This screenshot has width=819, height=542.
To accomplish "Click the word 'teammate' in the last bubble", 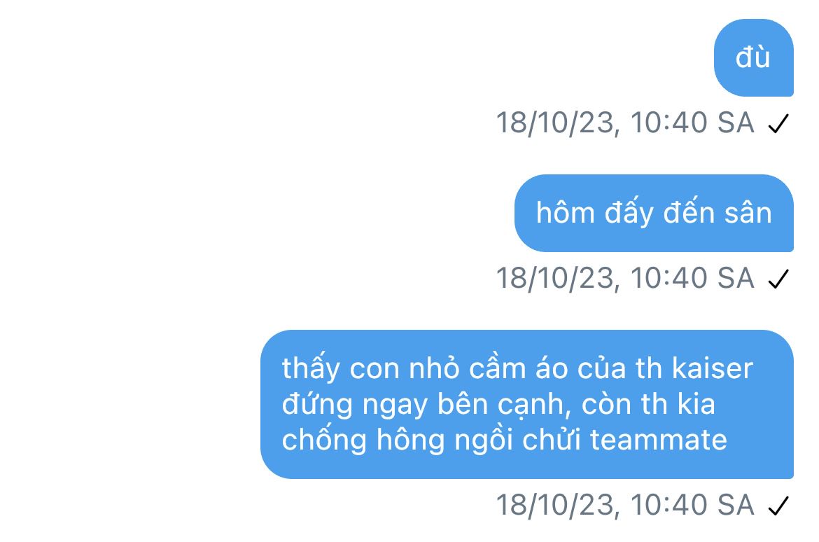I will [659, 440].
